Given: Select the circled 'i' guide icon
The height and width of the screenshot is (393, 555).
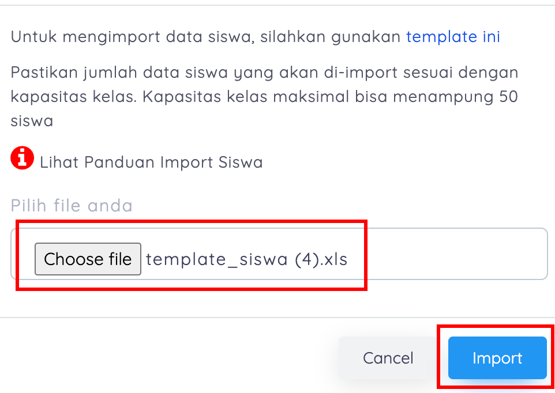Looking at the screenshot, I should (x=22, y=158).
